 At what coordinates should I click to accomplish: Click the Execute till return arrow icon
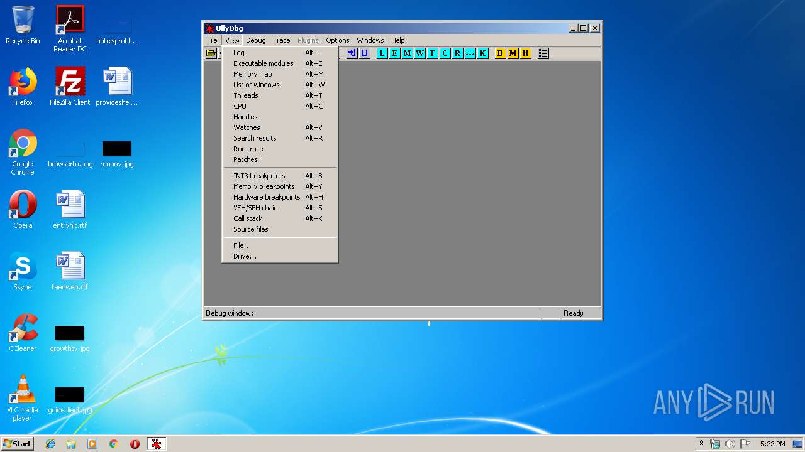click(x=352, y=53)
